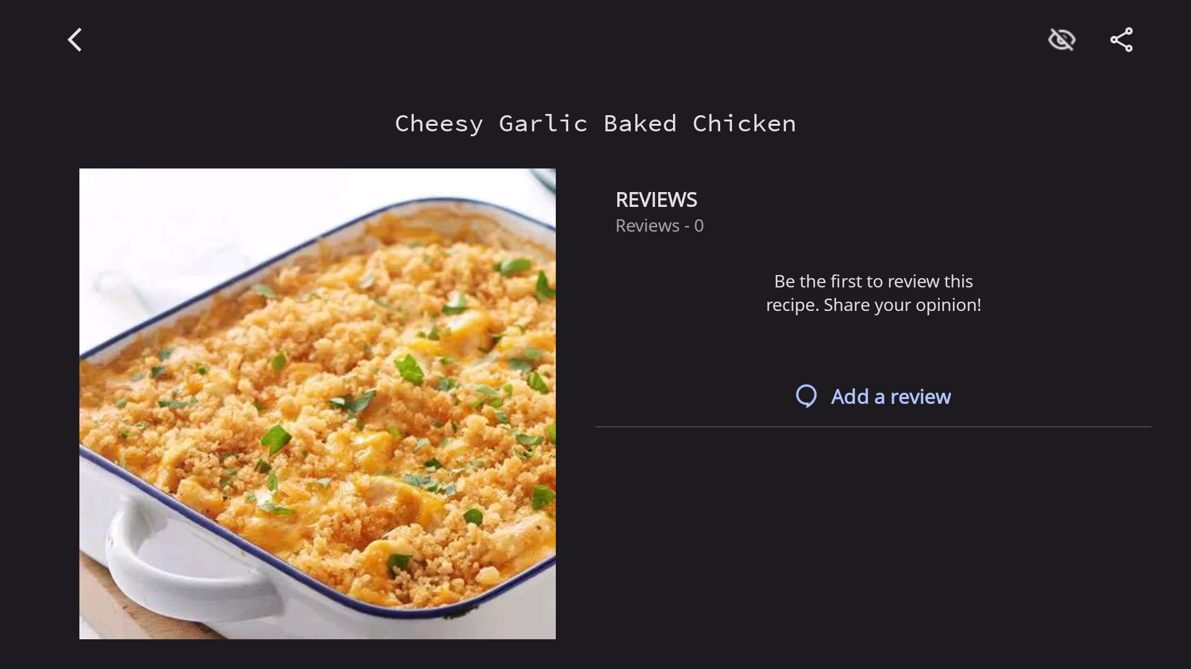Click the Cheesy Garlic Baked Chicken title
Viewport: 1191px width, 669px height.
point(595,123)
